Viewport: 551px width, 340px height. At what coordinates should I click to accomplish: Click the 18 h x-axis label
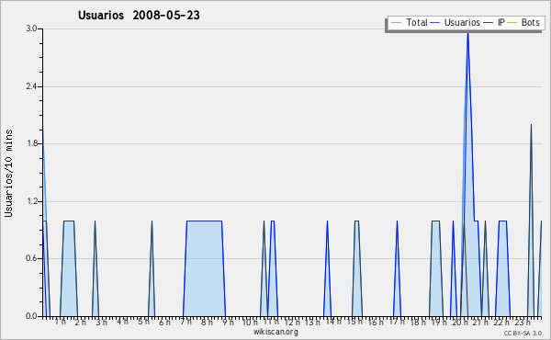click(418, 323)
